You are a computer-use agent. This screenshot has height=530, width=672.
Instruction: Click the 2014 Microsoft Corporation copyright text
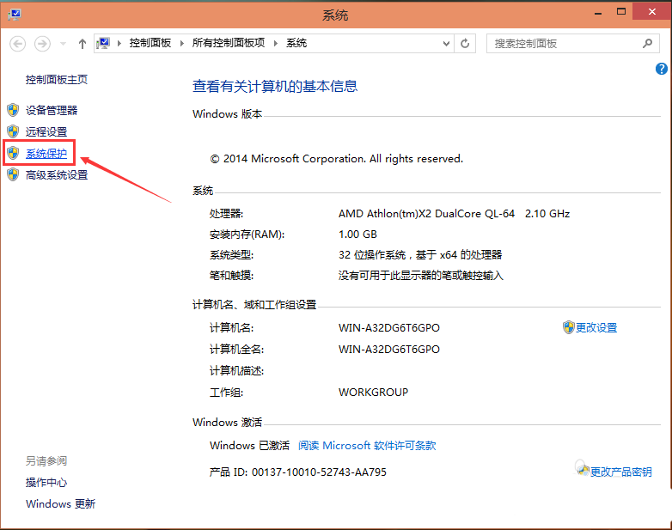click(x=336, y=159)
